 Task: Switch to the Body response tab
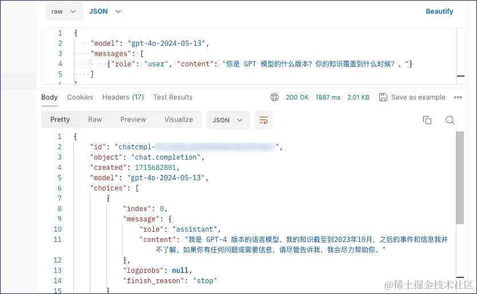click(x=49, y=97)
